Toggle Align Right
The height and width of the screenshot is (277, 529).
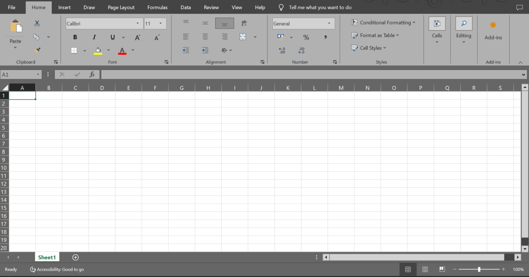pos(224,37)
